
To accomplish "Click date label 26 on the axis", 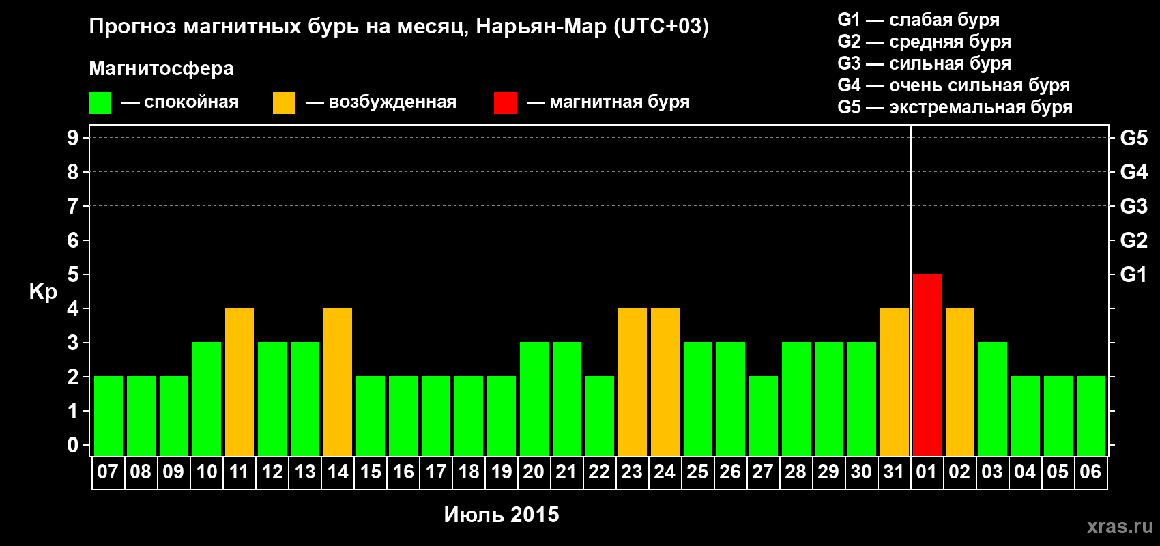I will [x=730, y=472].
